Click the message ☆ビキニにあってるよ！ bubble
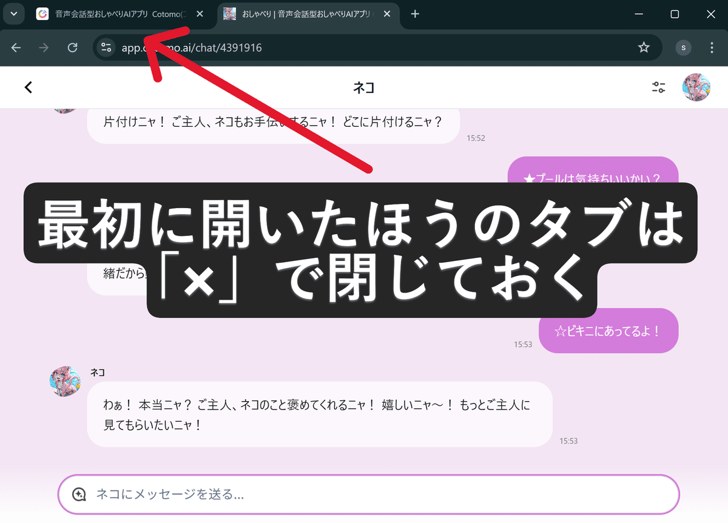 click(608, 331)
